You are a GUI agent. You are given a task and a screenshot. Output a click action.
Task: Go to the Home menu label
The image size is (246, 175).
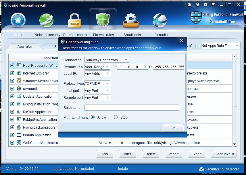click(x=18, y=35)
